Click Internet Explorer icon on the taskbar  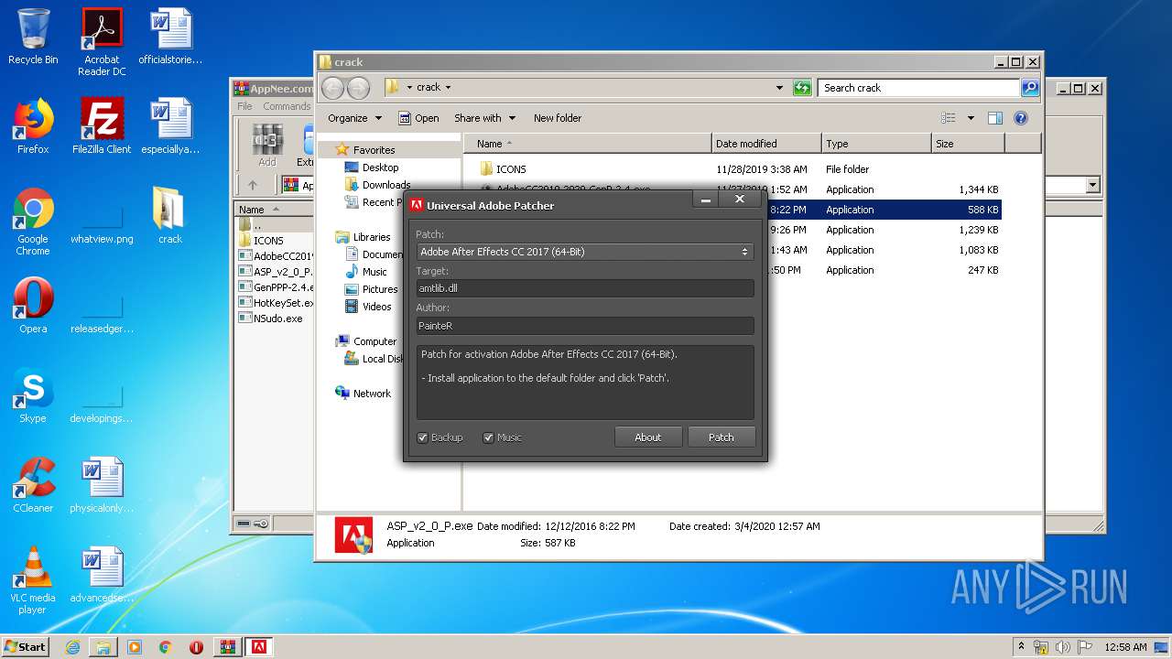pyautogui.click(x=72, y=647)
